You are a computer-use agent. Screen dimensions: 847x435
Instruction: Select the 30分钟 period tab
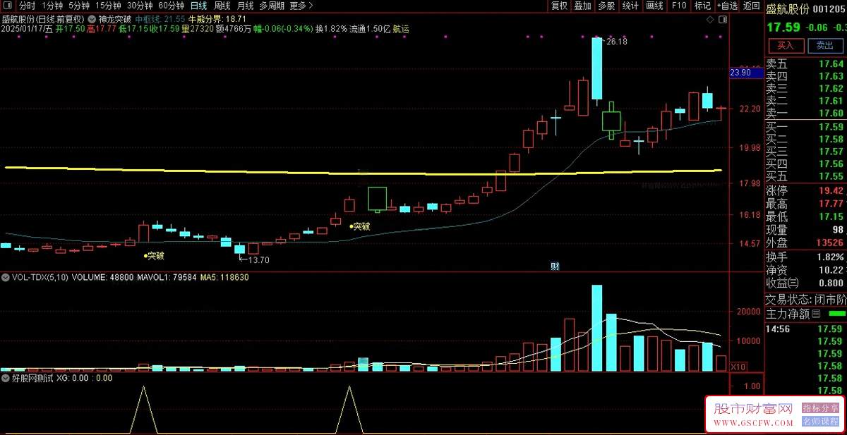(140, 6)
